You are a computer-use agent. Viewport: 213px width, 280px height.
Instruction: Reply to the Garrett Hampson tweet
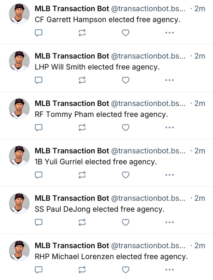(x=39, y=33)
